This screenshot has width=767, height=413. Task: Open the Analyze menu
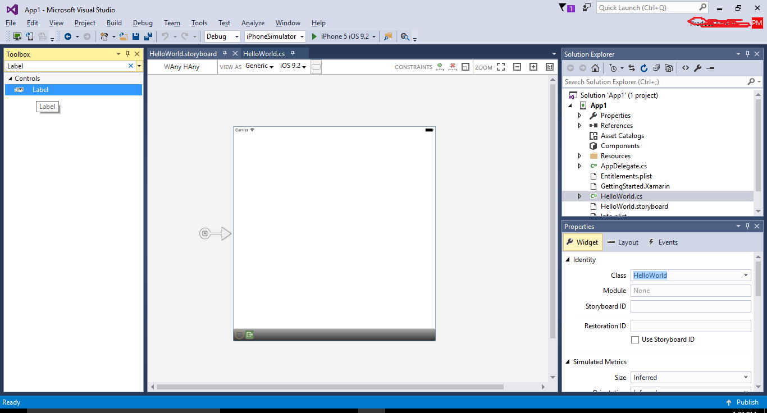[253, 23]
